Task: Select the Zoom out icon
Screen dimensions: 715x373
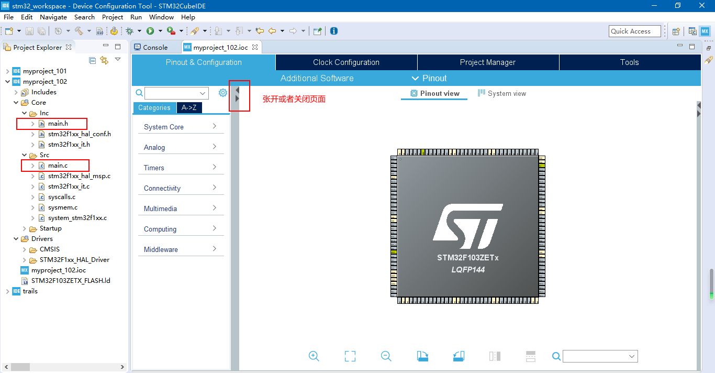Action: (x=386, y=356)
